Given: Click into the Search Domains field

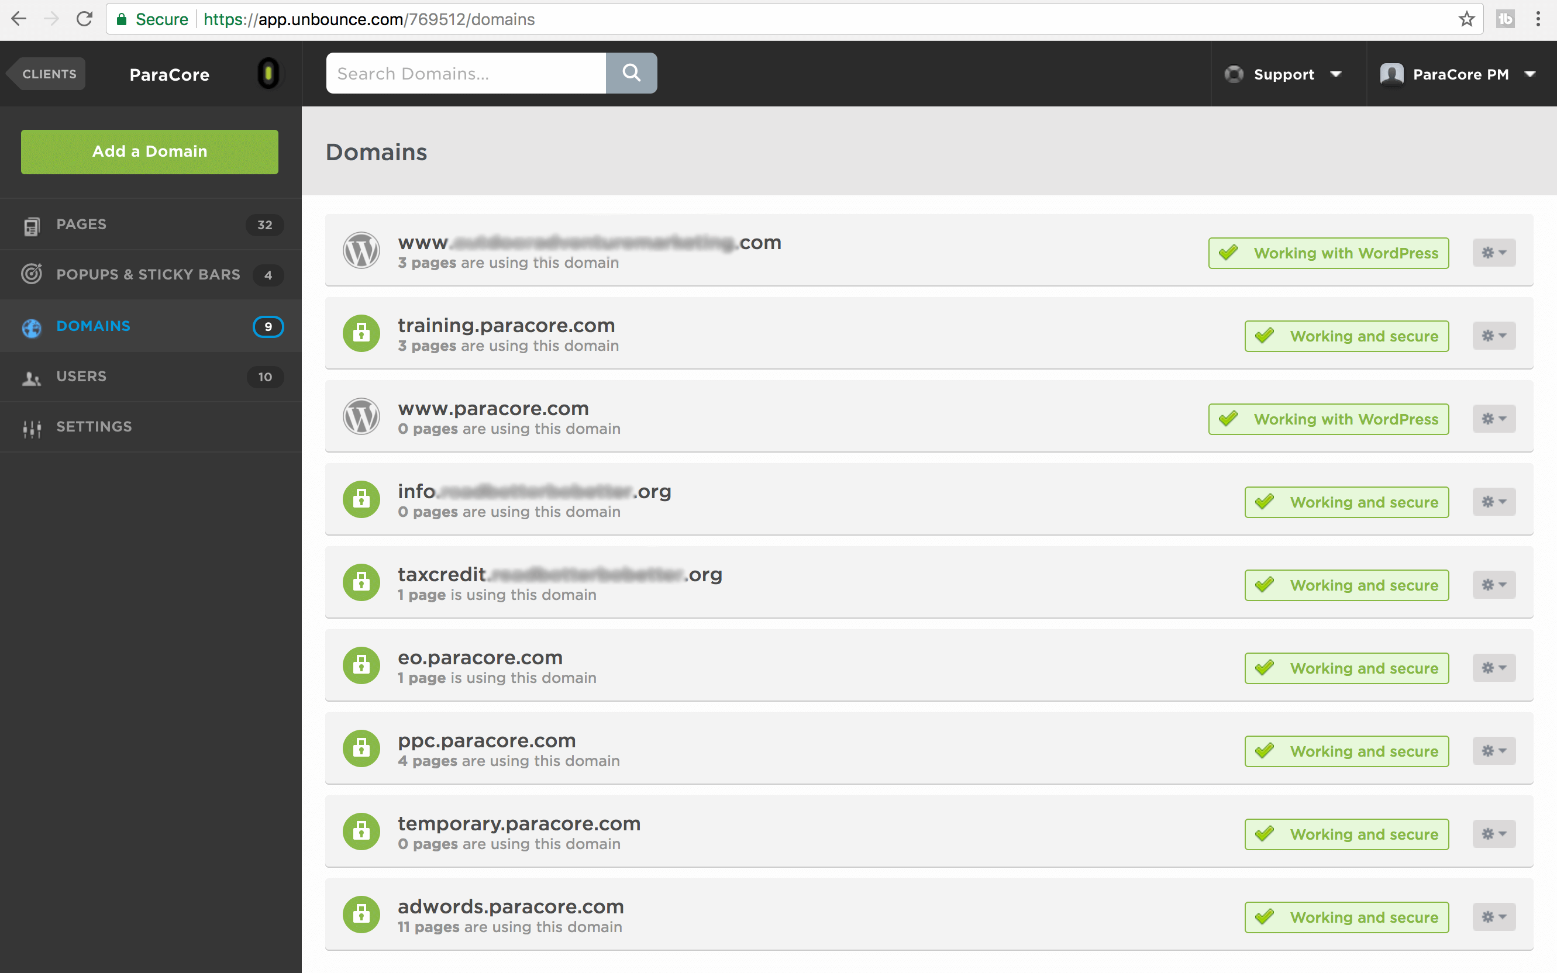Looking at the screenshot, I should [466, 73].
